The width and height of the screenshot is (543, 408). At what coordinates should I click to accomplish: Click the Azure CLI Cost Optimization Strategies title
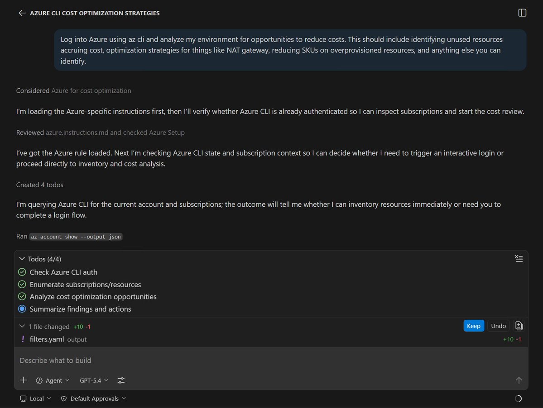click(x=95, y=13)
